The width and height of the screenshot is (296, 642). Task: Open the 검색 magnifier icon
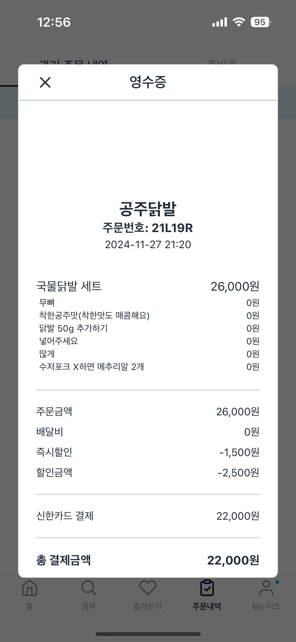[89, 588]
